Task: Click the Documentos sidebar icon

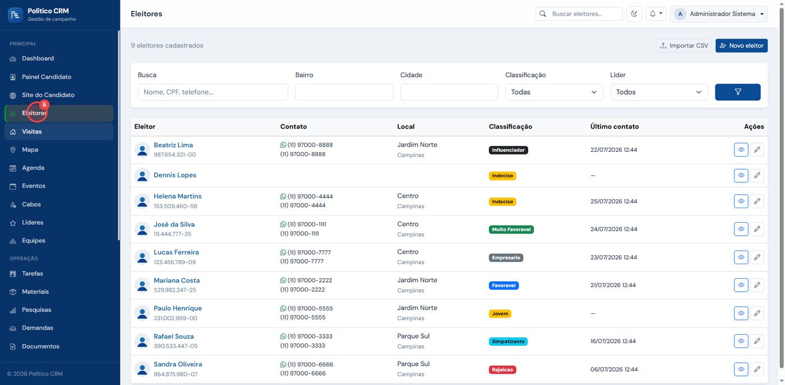Action: coord(13,346)
